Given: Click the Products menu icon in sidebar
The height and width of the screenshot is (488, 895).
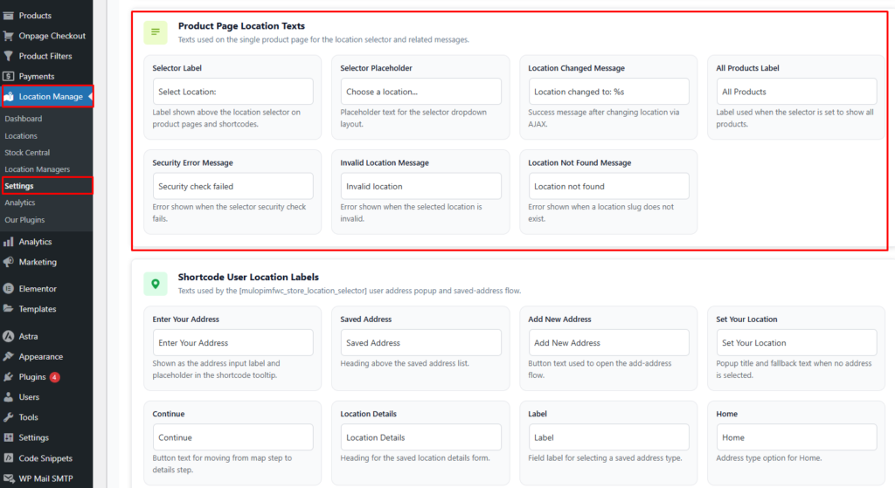Looking at the screenshot, I should pyautogui.click(x=8, y=16).
